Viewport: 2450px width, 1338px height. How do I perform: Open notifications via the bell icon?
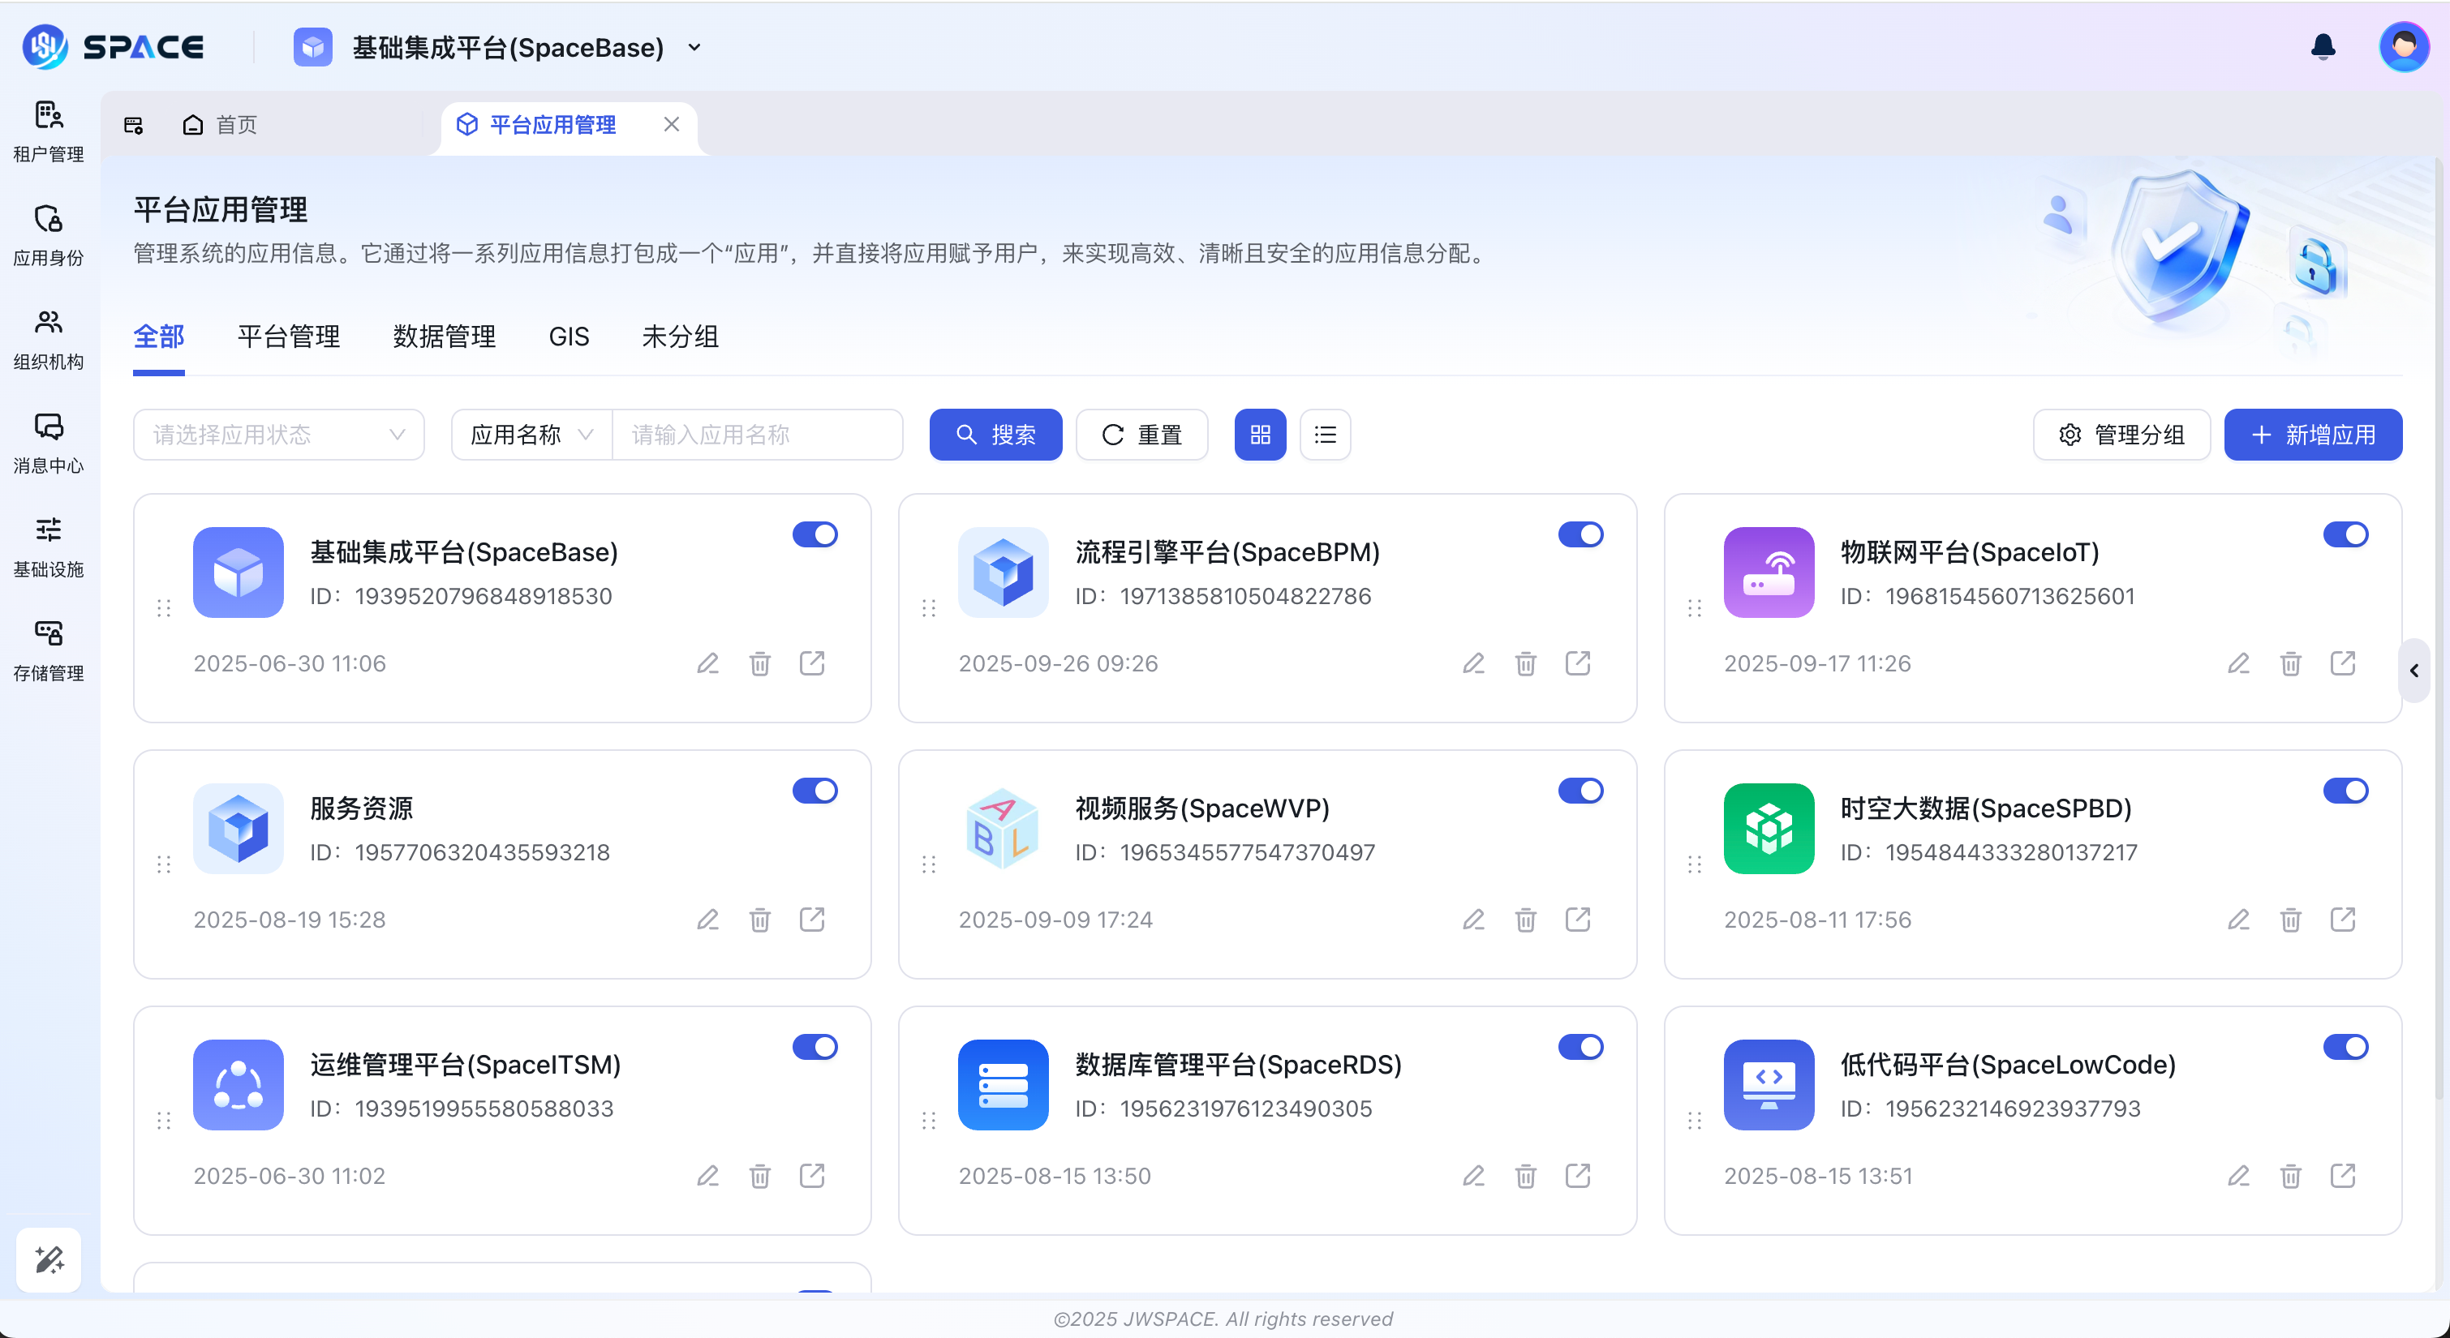point(2322,45)
